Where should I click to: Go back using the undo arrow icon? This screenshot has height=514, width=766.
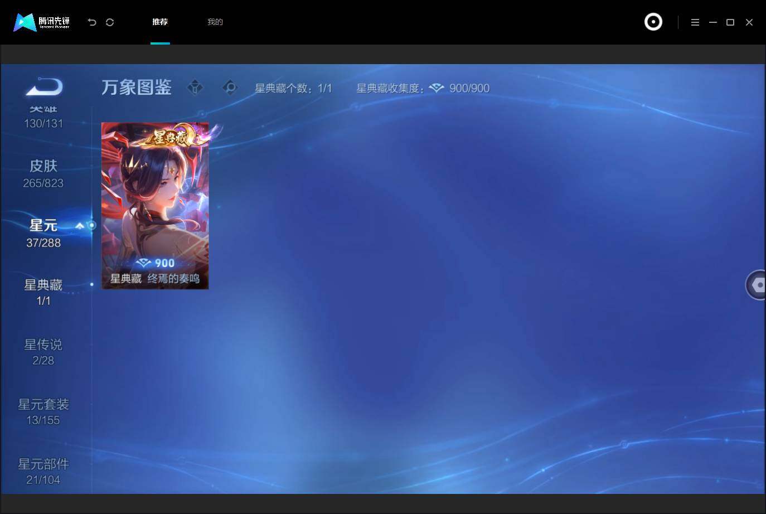[92, 22]
